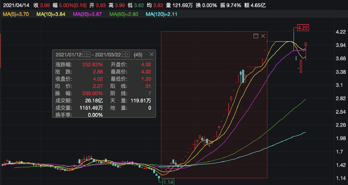The image size is (348, 185).
Task: Select the MA(20)=3.87 indicator label
Action: [87, 14]
